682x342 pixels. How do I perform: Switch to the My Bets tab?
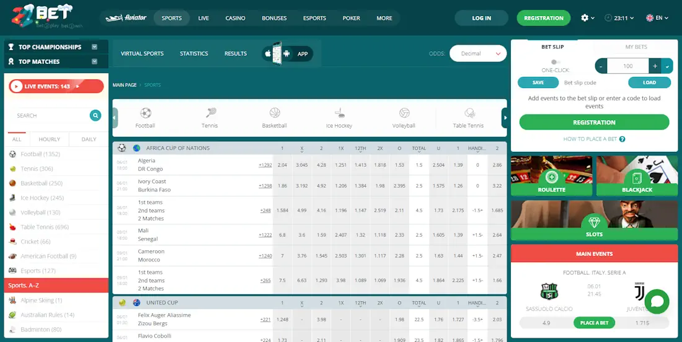pos(636,46)
